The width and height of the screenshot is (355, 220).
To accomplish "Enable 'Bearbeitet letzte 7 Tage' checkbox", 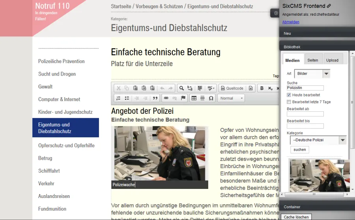I will (289, 102).
